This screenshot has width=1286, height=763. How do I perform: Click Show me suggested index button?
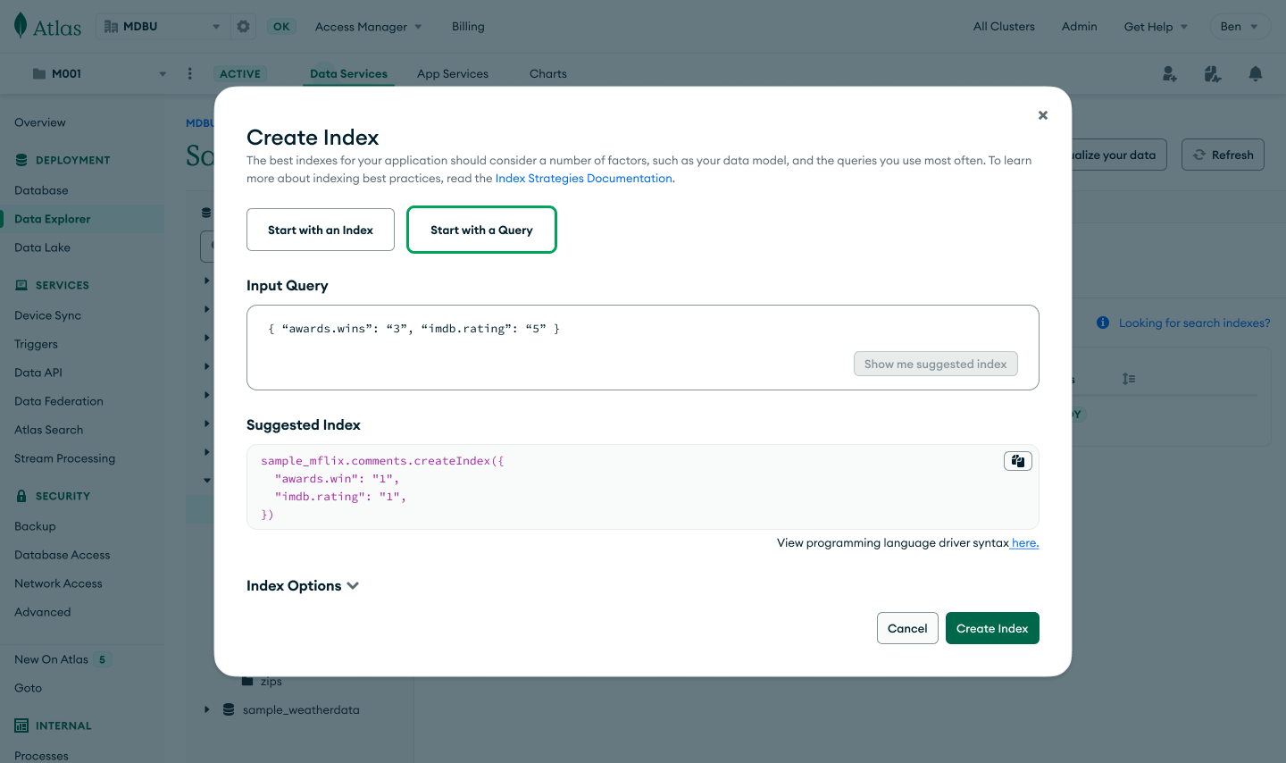pos(935,364)
